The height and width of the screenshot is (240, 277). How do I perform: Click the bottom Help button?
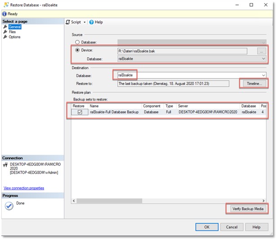[x=256, y=227]
